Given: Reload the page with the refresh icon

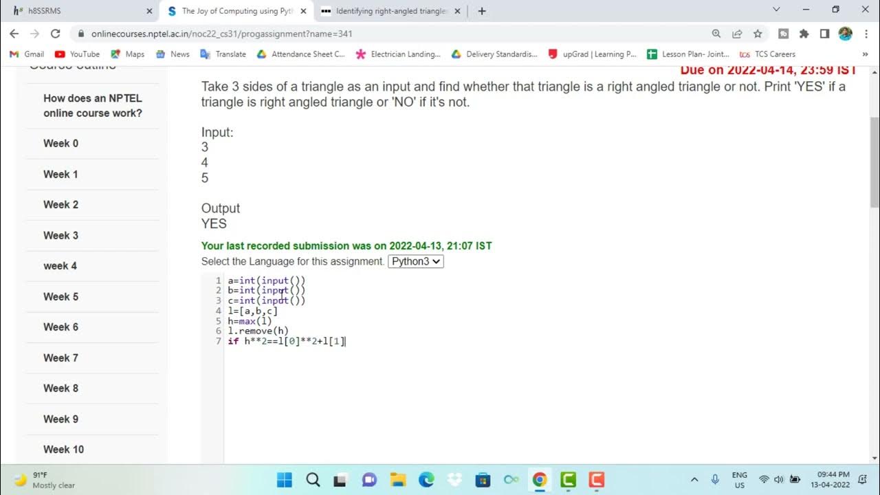Looking at the screenshot, I should click(x=56, y=34).
